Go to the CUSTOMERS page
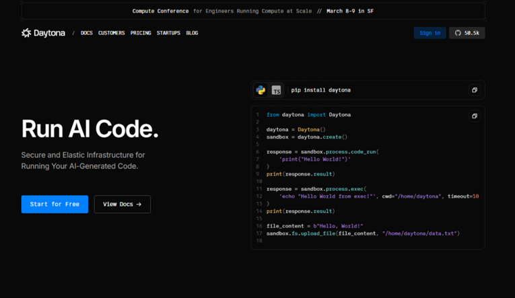This screenshot has height=298, width=515. pyautogui.click(x=111, y=33)
